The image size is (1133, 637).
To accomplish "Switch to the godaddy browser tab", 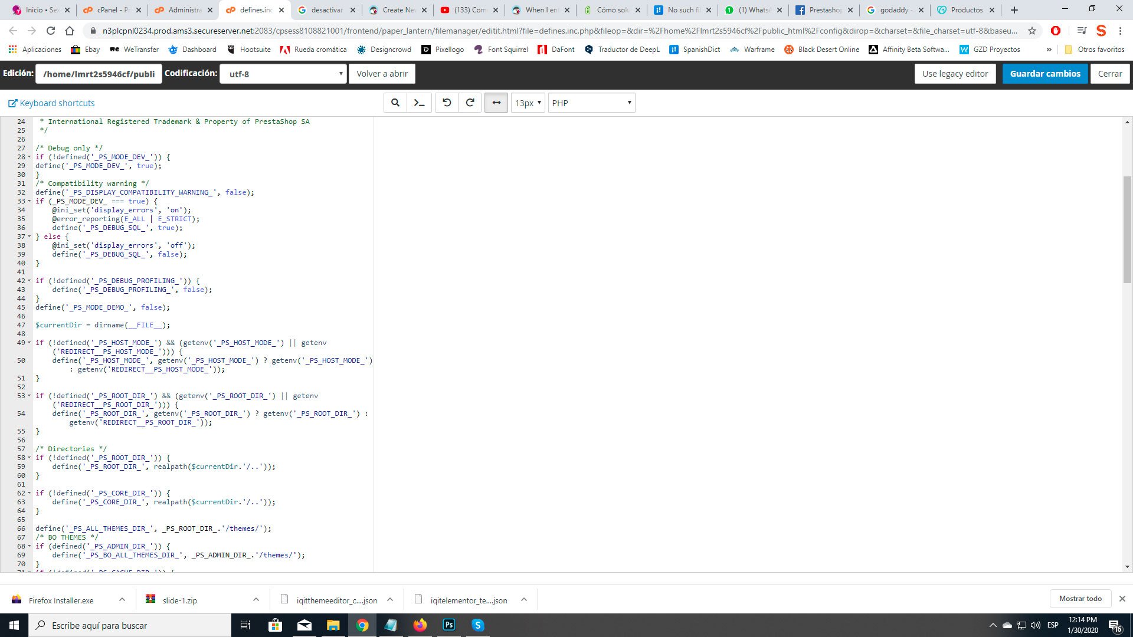I will 893,10.
